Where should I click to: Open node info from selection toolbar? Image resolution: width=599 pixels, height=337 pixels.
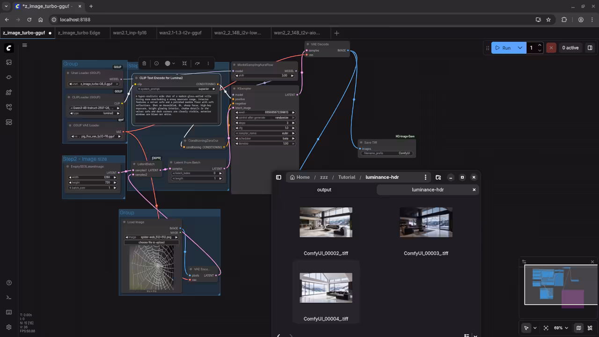coord(156,64)
